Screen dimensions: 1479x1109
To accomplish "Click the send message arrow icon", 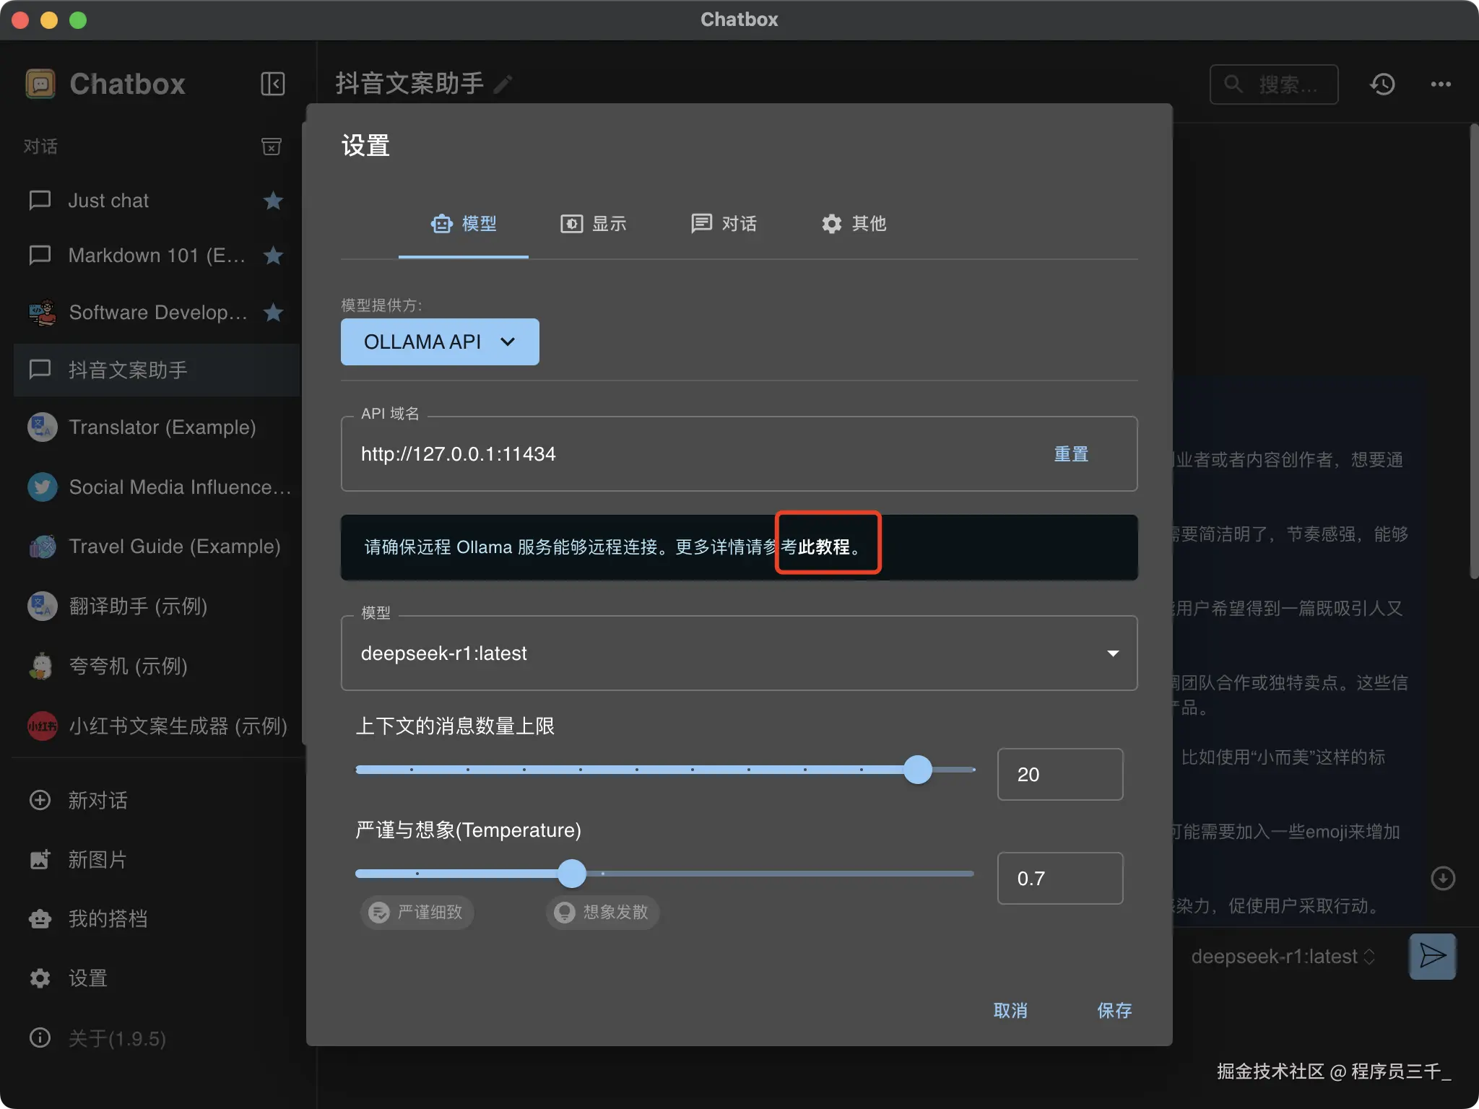I will [1432, 956].
